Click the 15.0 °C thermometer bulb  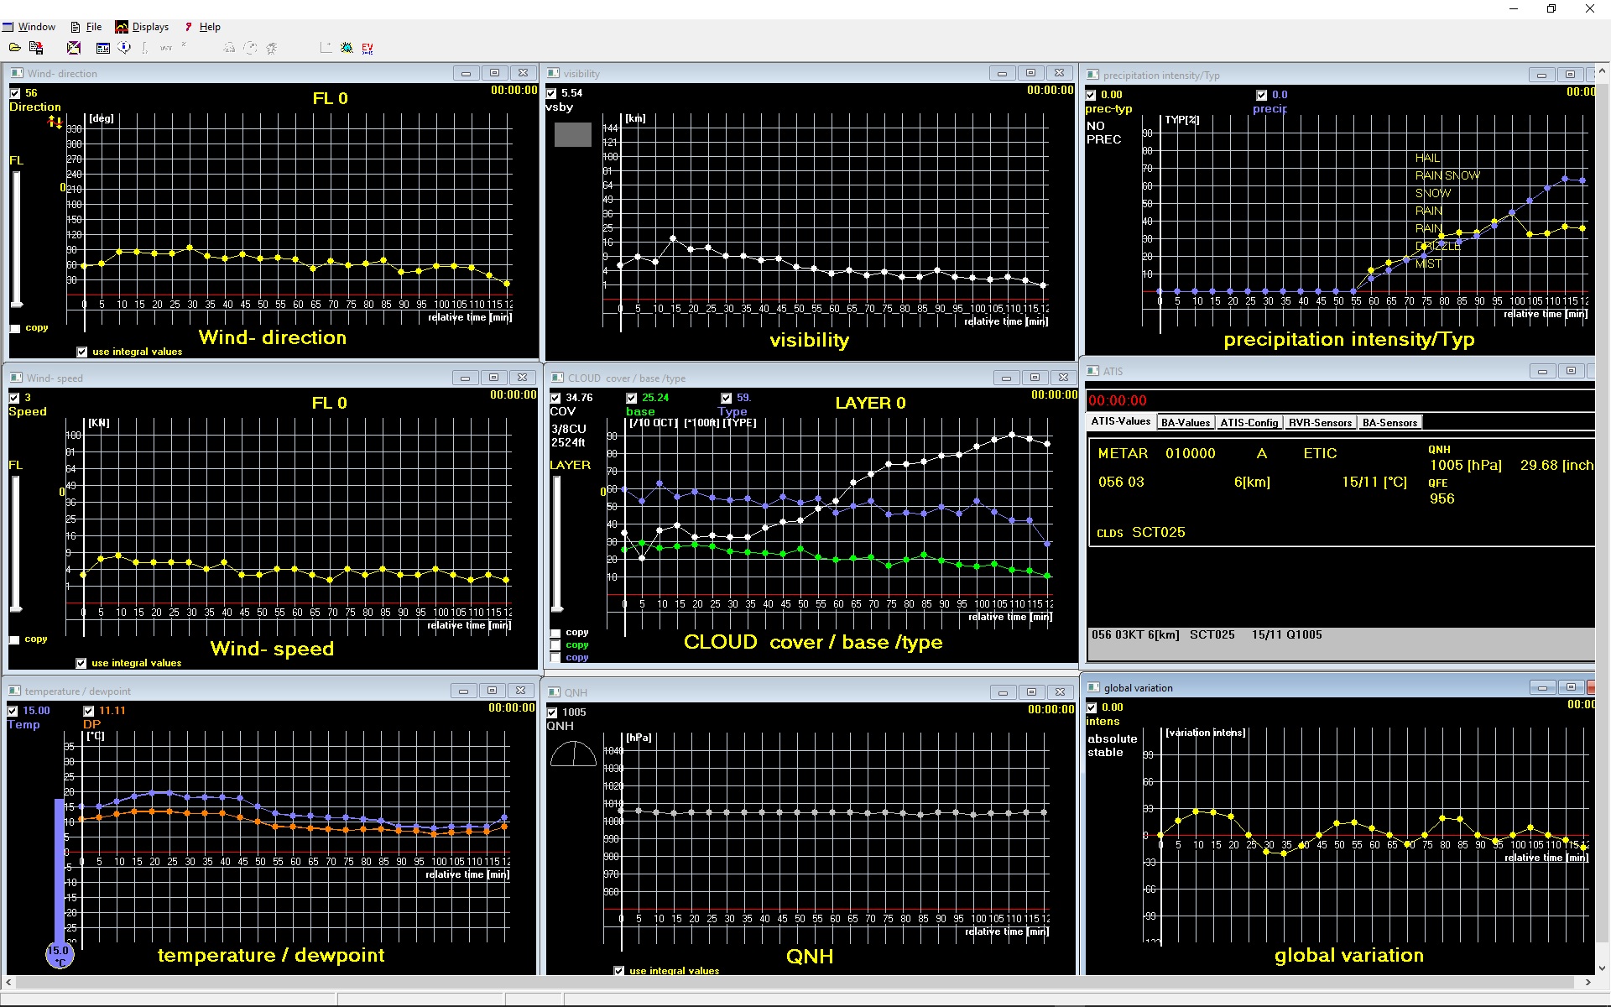coord(59,954)
